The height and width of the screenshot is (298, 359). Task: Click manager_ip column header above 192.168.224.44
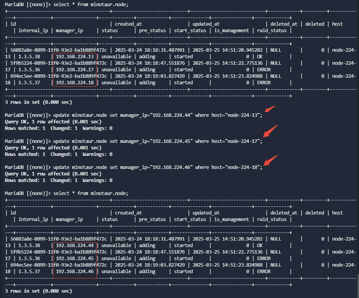tap(69, 219)
